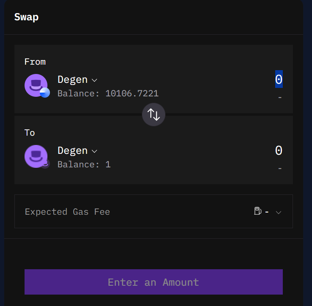The width and height of the screenshot is (312, 306).
Task: Click the swap direction arrows button
Action: [153, 115]
